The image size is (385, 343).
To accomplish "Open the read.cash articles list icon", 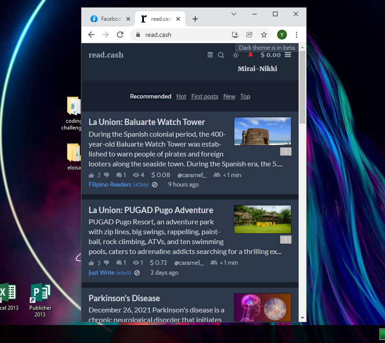I will click(210, 55).
